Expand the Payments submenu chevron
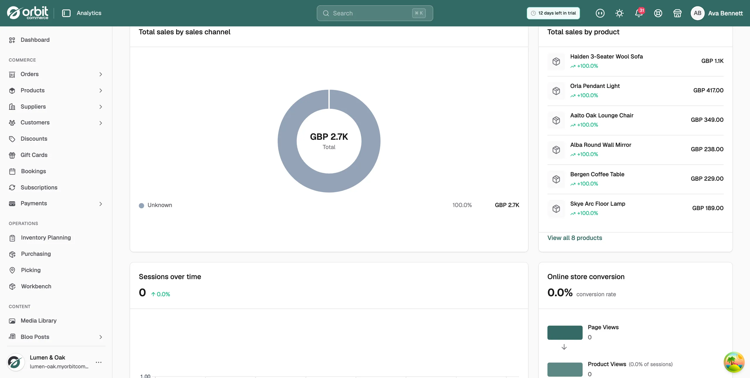Image resolution: width=750 pixels, height=378 pixels. click(101, 204)
